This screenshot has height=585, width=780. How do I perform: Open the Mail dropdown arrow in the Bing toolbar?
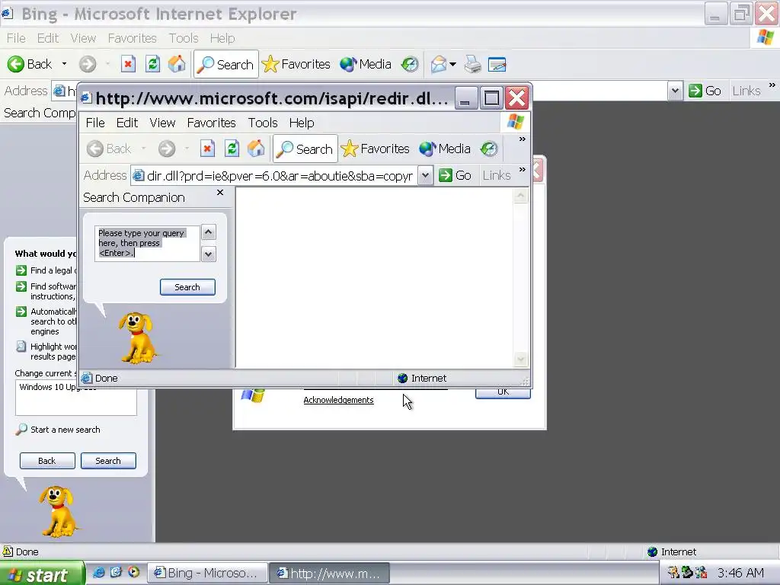pos(452,64)
